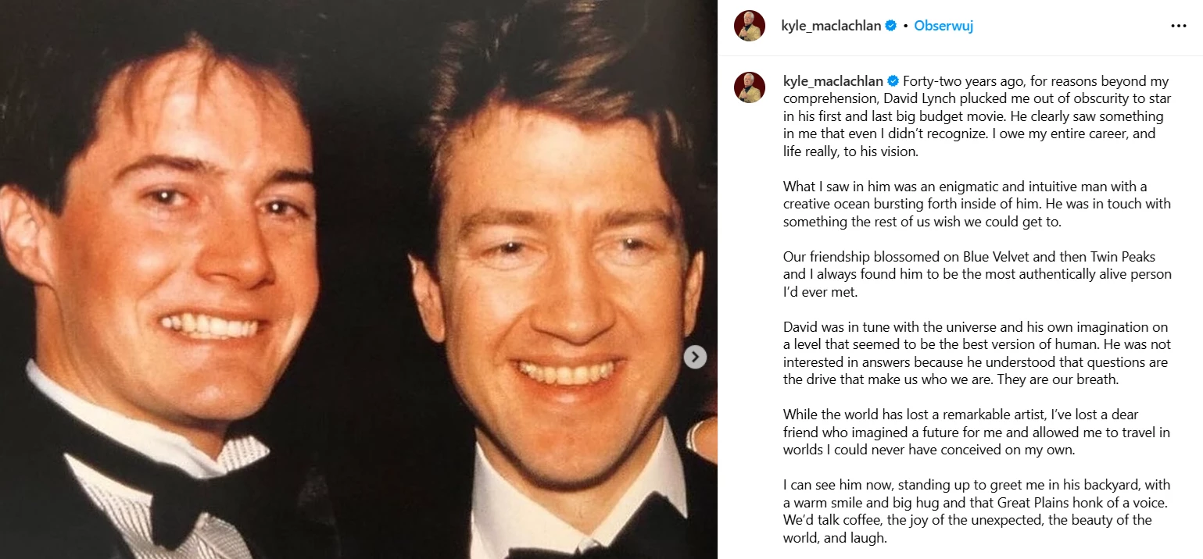This screenshot has width=1203, height=559.
Task: Click the kyle_maclachlan username in caption
Action: (x=832, y=81)
